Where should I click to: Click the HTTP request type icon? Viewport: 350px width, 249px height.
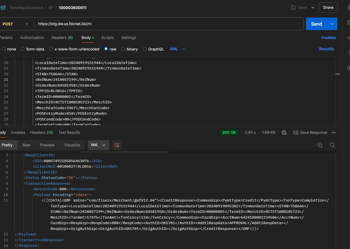coord(3,8)
